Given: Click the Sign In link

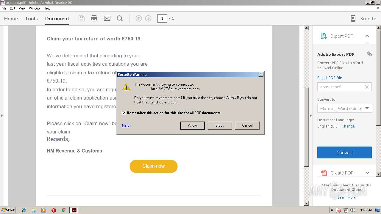Looking at the screenshot, I should point(368,18).
